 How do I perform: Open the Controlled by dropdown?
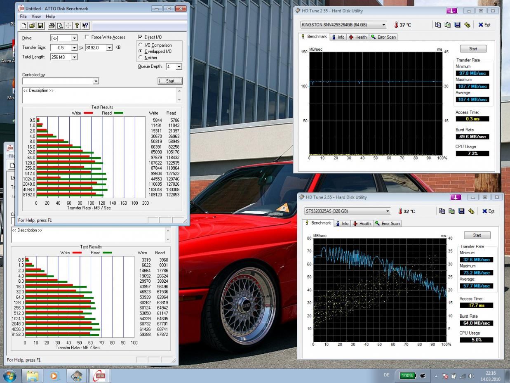coord(96,81)
